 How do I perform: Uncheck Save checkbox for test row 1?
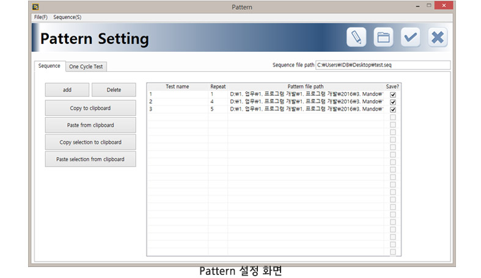[392, 94]
